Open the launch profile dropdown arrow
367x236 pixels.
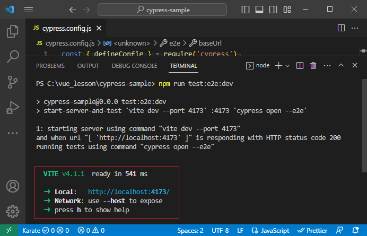pos(287,66)
